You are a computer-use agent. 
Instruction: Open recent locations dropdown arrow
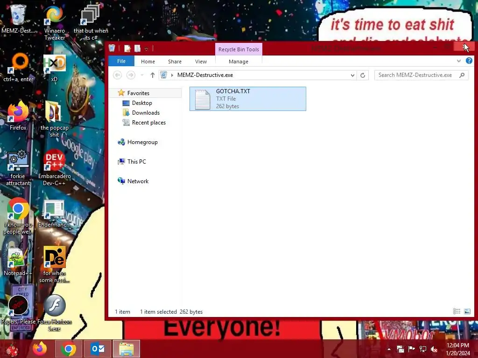point(142,75)
